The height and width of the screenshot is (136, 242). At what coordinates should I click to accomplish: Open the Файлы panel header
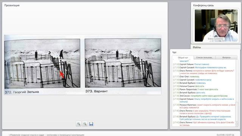pyautogui.click(x=197, y=47)
